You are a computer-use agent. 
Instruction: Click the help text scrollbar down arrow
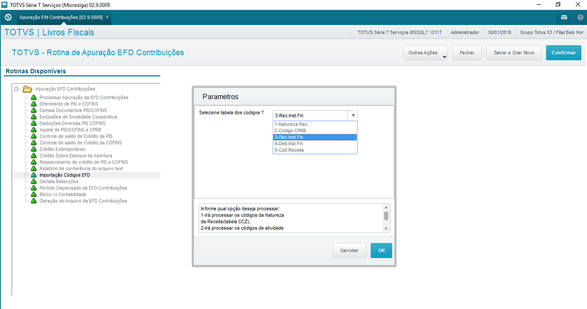[386, 229]
